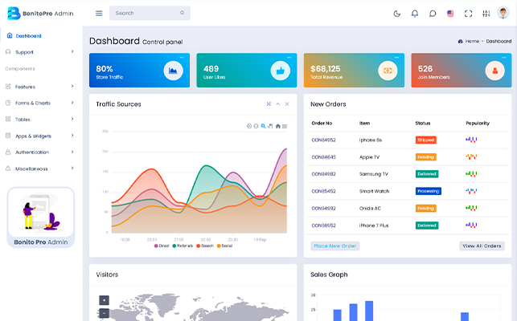Reset the chart zoom with the home icon
This screenshot has height=321, width=517.
[278, 126]
